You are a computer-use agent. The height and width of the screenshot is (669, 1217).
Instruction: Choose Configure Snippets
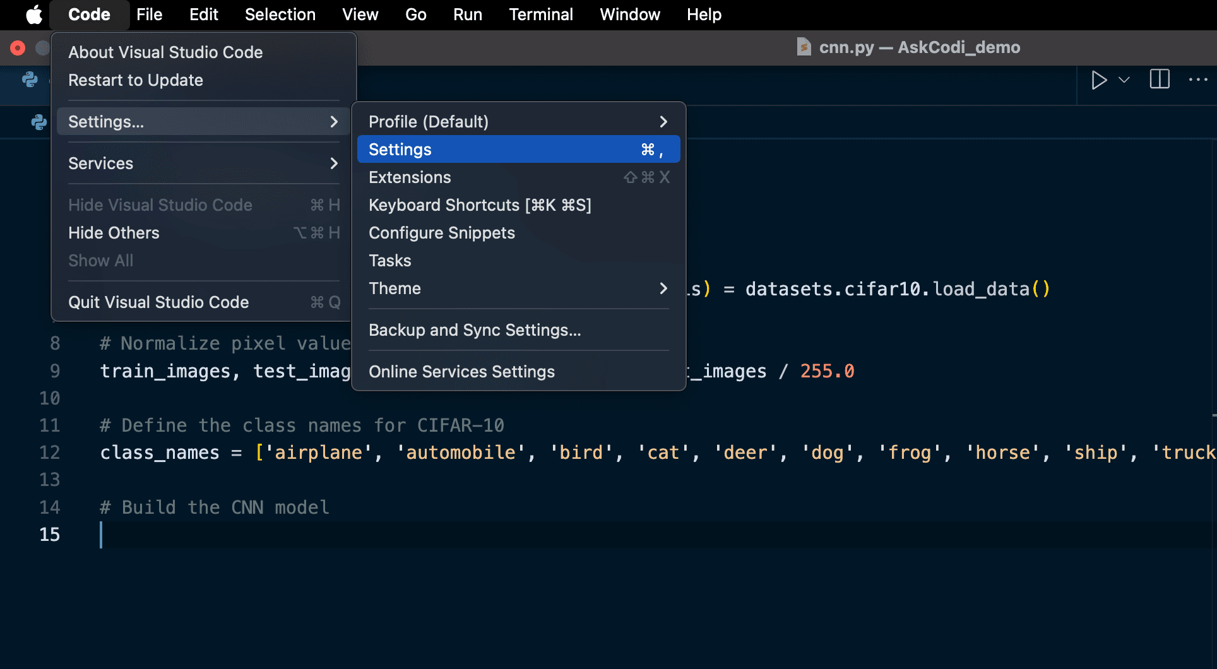[x=518, y=233]
